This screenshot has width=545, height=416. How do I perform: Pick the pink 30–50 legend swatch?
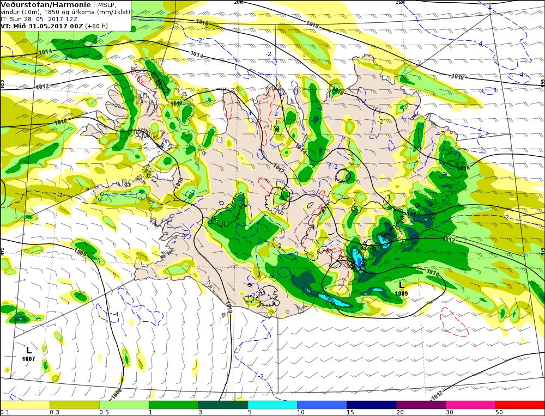(471, 405)
